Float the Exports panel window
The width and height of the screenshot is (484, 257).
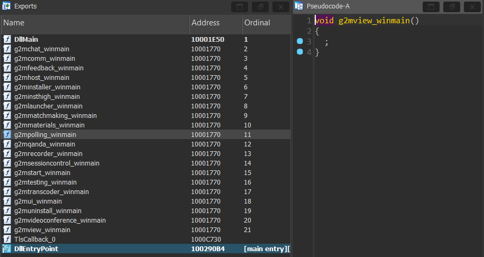tap(260, 7)
